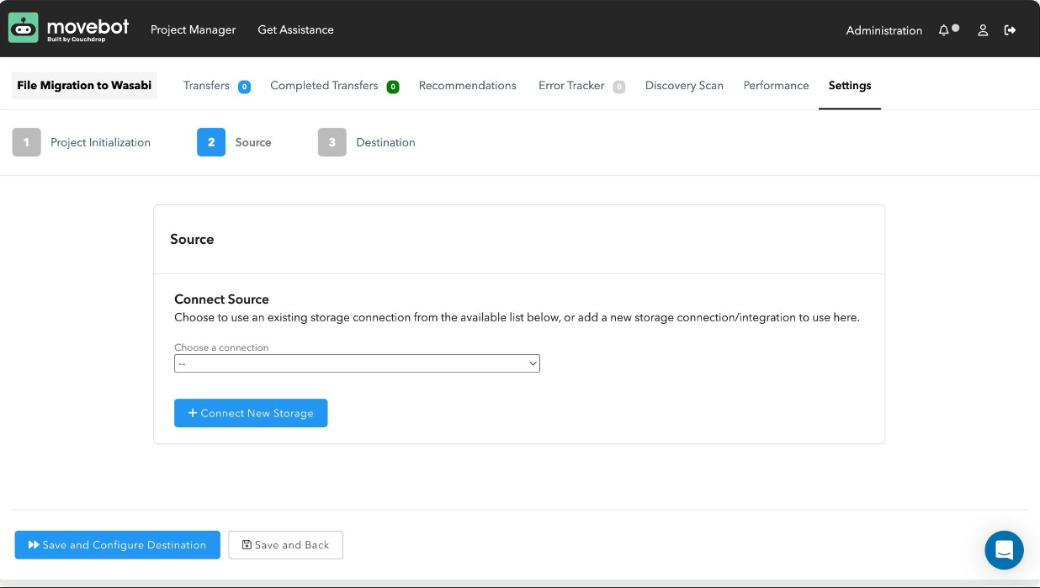Click the step 1 number badge
Screen dimensions: 1040x588
(26, 142)
